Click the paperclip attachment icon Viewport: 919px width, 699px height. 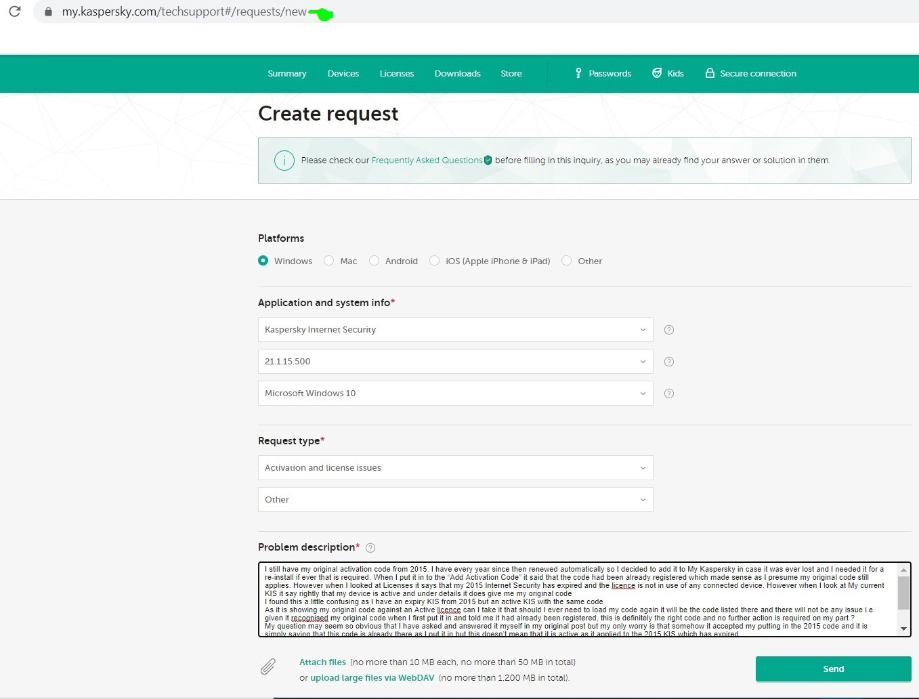[268, 667]
